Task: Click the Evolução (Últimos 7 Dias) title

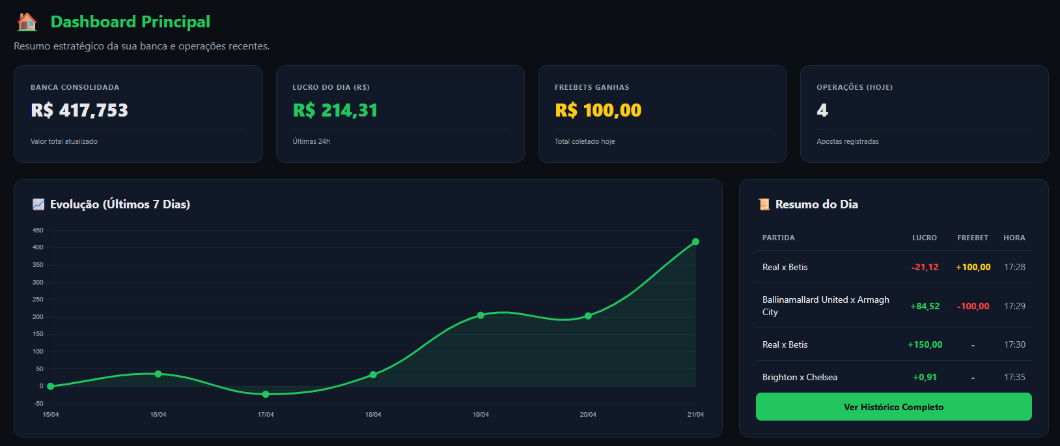Action: click(x=120, y=204)
